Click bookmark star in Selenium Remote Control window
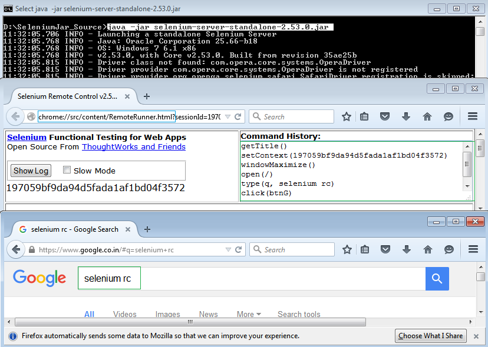This screenshot has height=347, width=488. tap(347, 117)
